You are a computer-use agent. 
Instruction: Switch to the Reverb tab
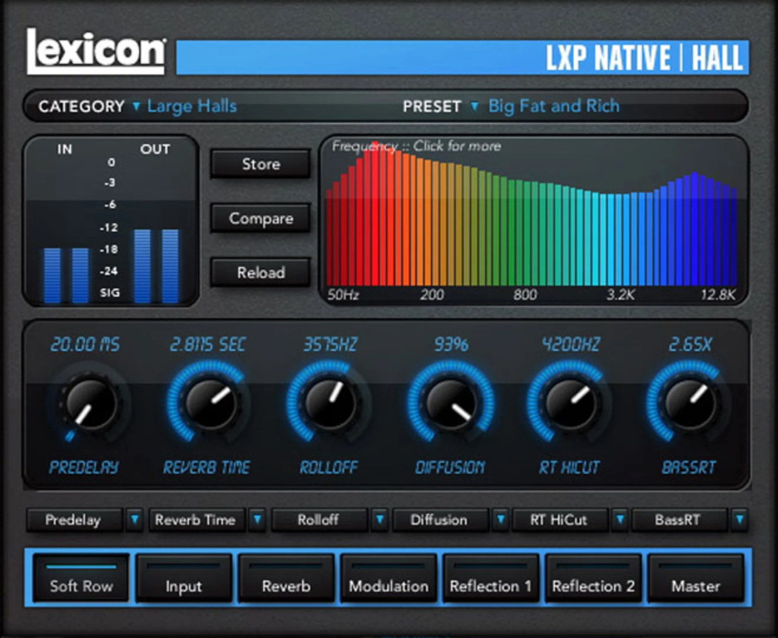pyautogui.click(x=286, y=586)
